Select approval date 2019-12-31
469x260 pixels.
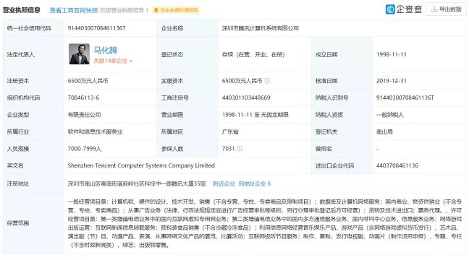point(392,81)
